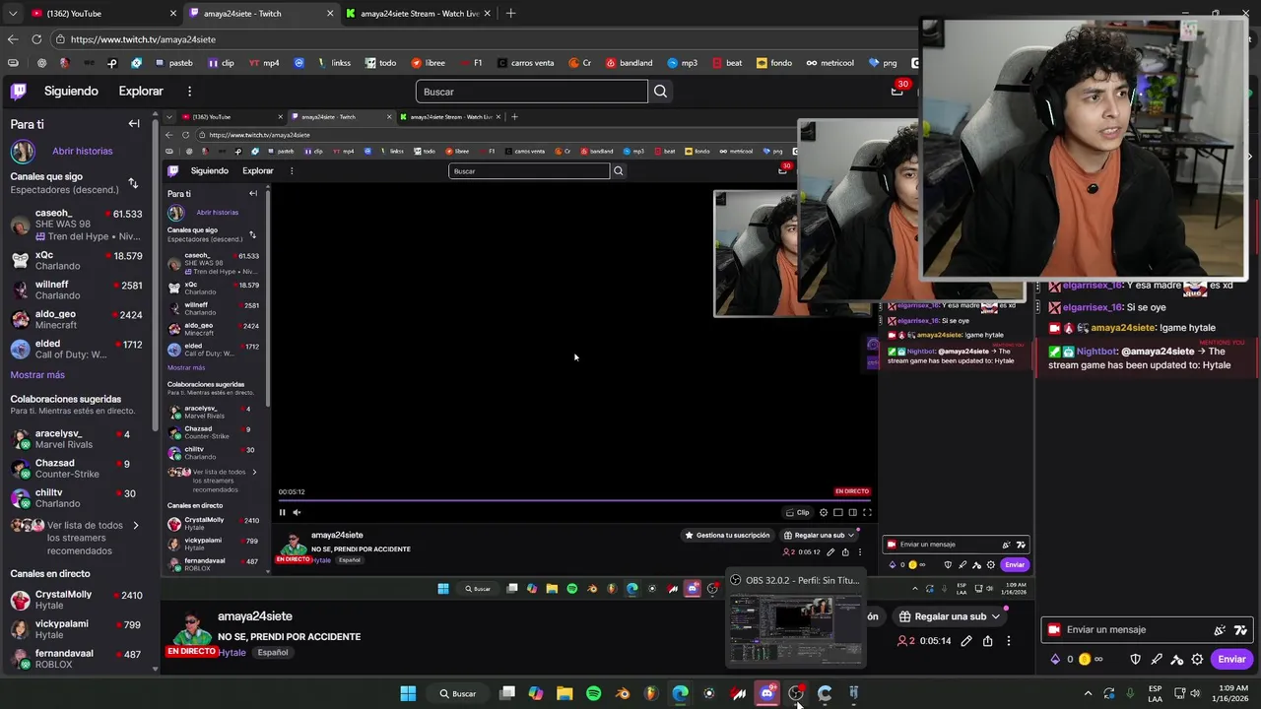Expand the browser tab search dropdown

tap(12, 14)
